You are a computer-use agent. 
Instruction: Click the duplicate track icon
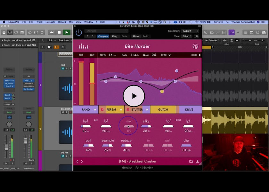(49, 47)
